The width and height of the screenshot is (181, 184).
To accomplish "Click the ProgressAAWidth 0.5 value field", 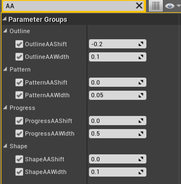I will coord(117,133).
